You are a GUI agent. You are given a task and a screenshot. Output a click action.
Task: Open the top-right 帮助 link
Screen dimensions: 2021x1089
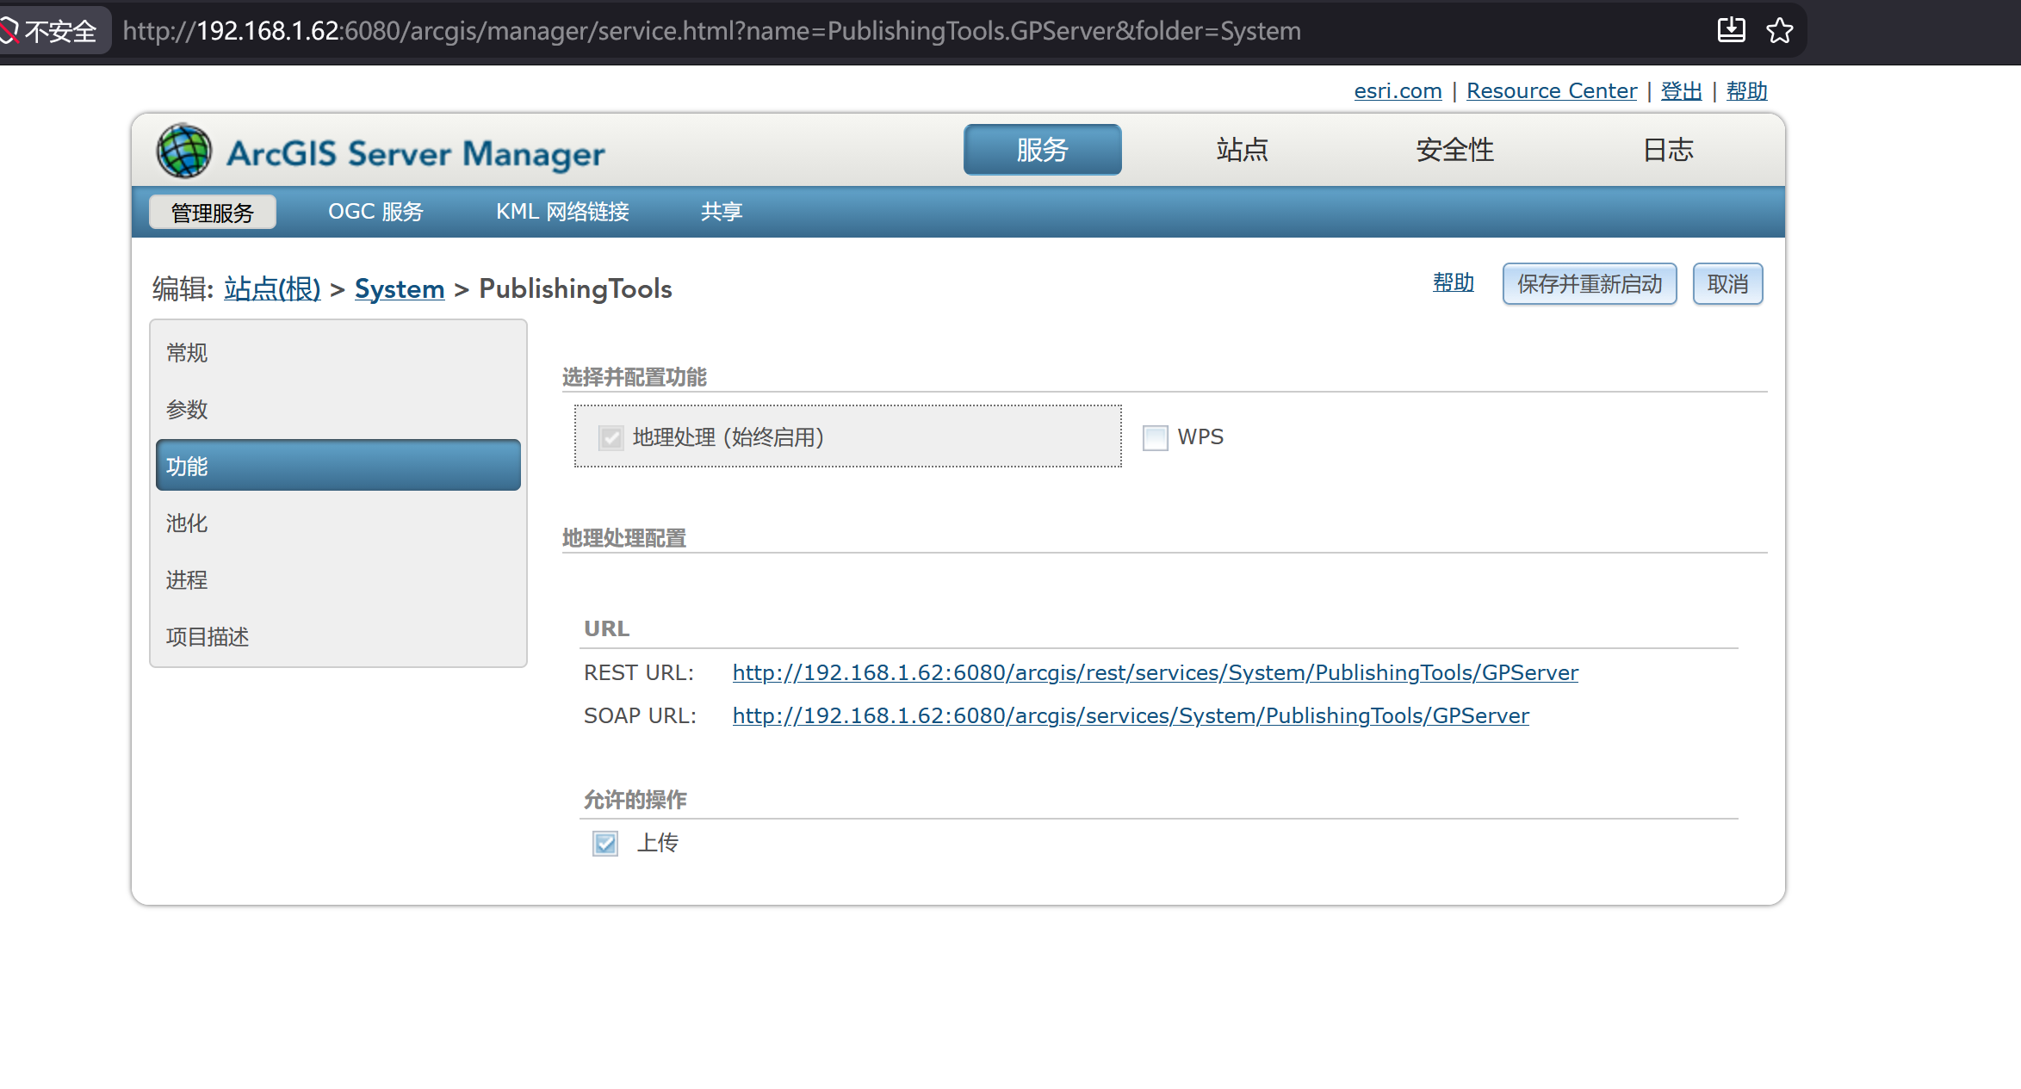tap(1746, 91)
